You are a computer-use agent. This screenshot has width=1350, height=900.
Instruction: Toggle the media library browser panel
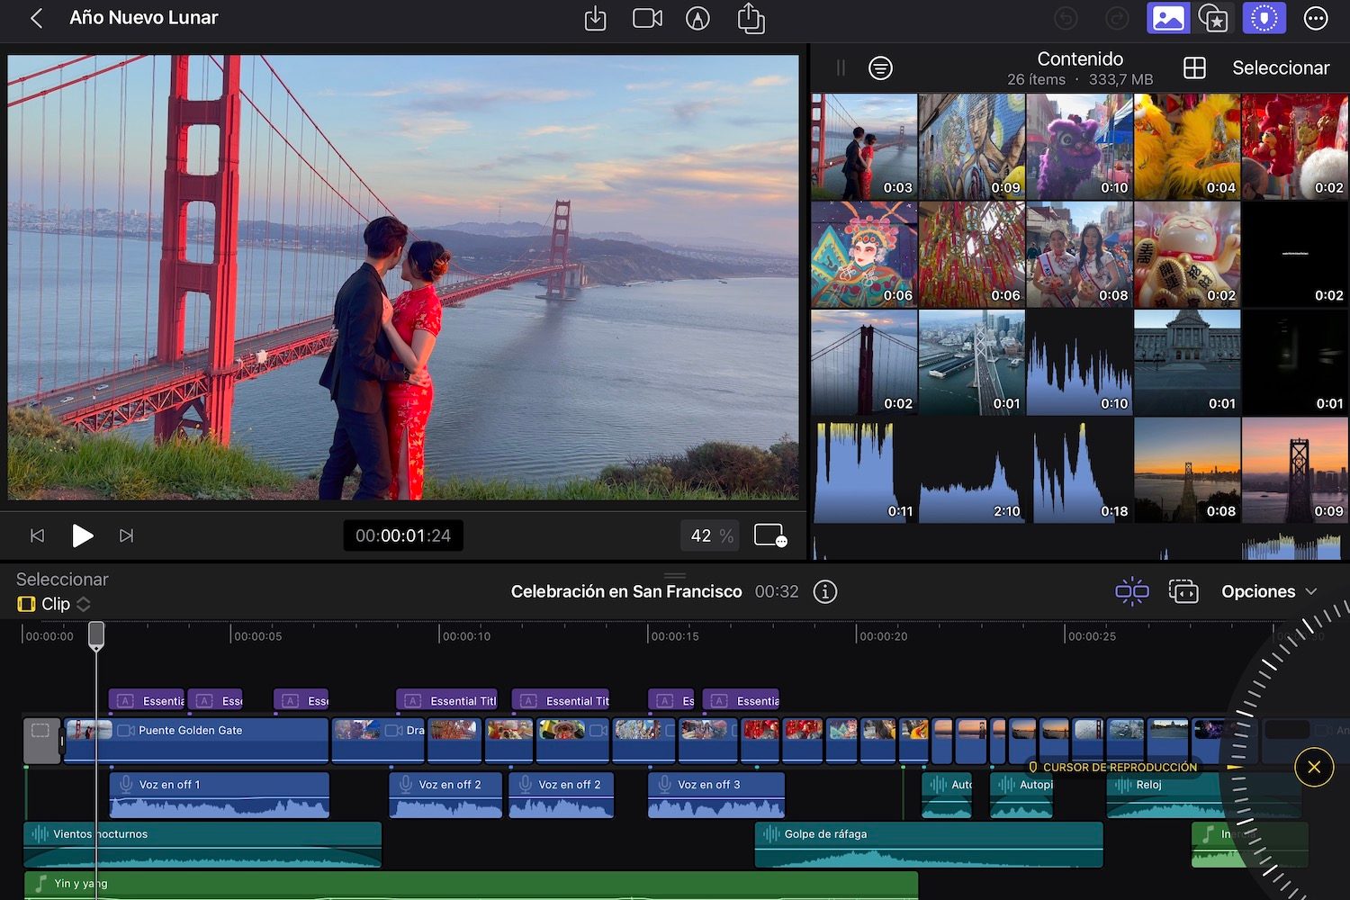pyautogui.click(x=1168, y=18)
